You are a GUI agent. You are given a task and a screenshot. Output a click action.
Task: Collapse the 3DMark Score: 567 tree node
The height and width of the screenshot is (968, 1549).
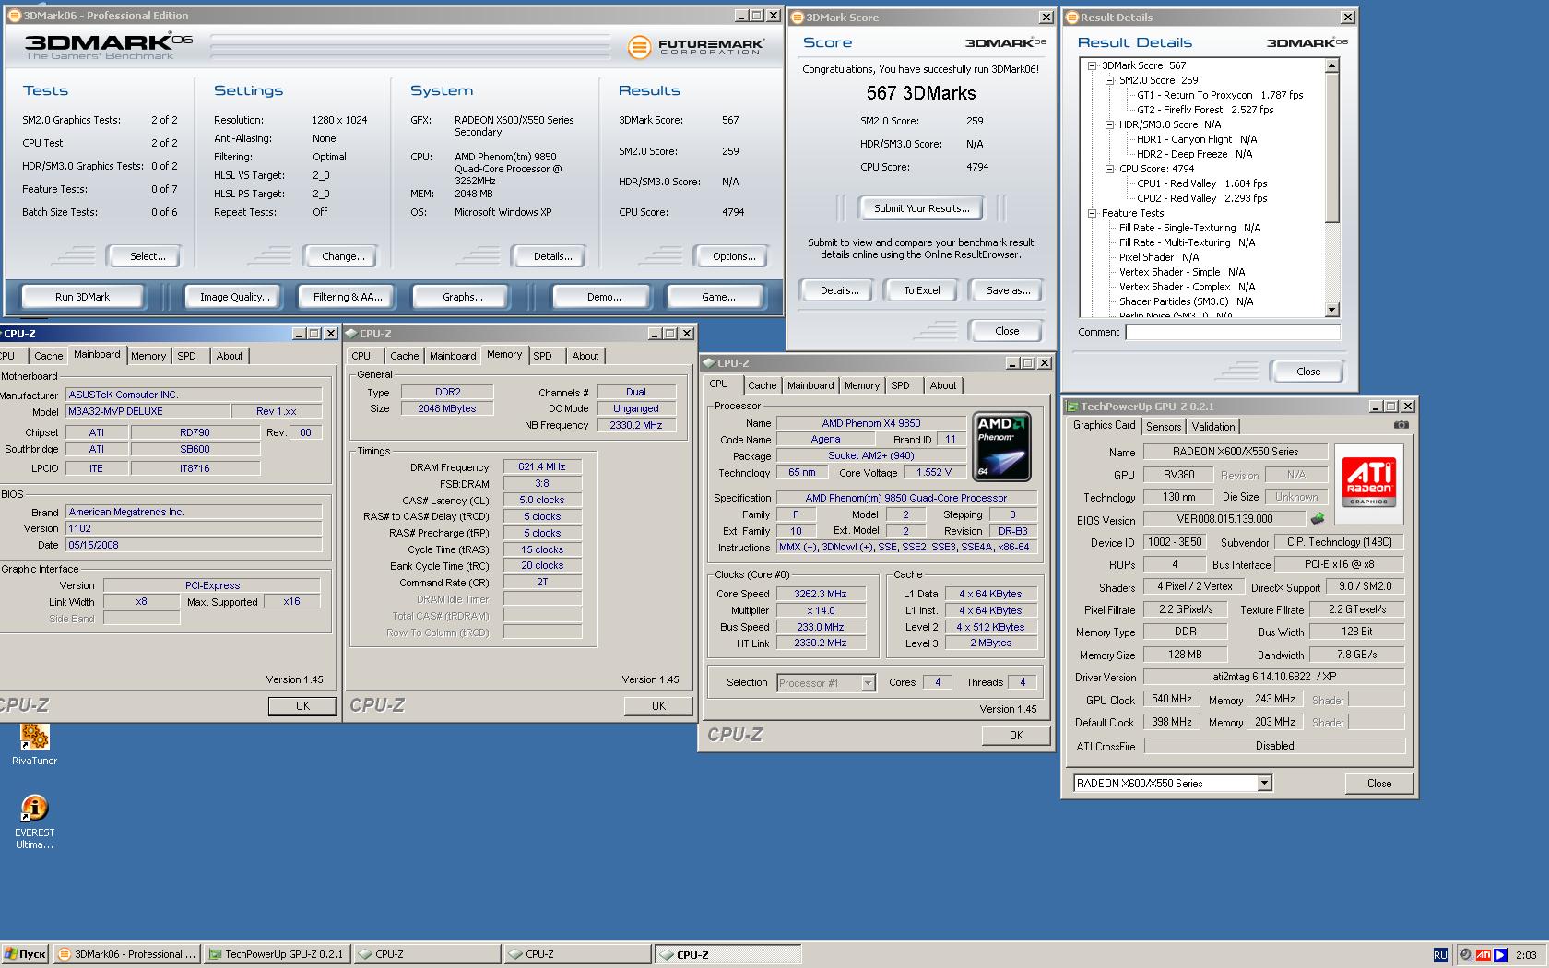[x=1093, y=65]
